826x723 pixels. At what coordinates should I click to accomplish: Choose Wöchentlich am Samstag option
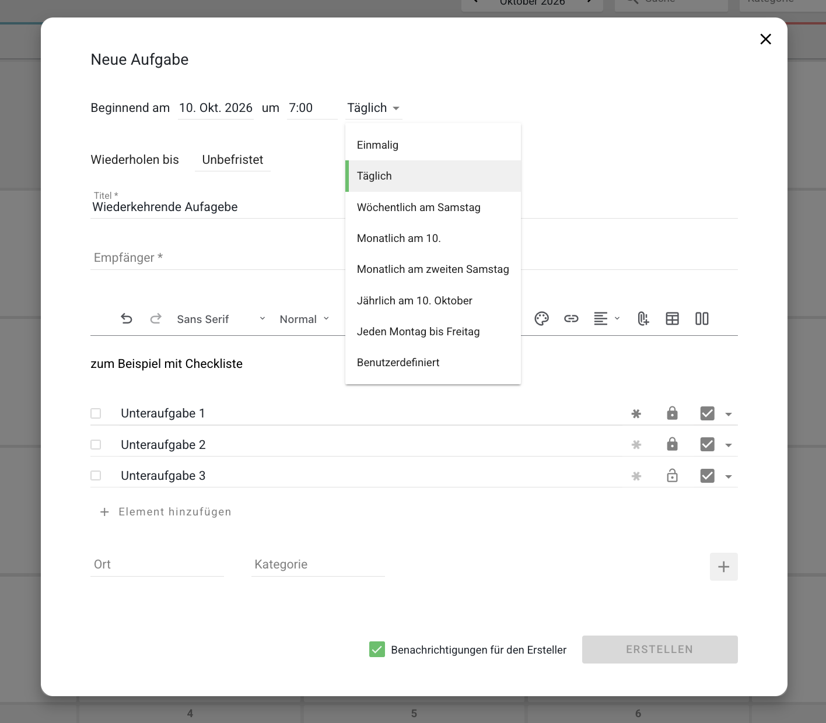433,208
